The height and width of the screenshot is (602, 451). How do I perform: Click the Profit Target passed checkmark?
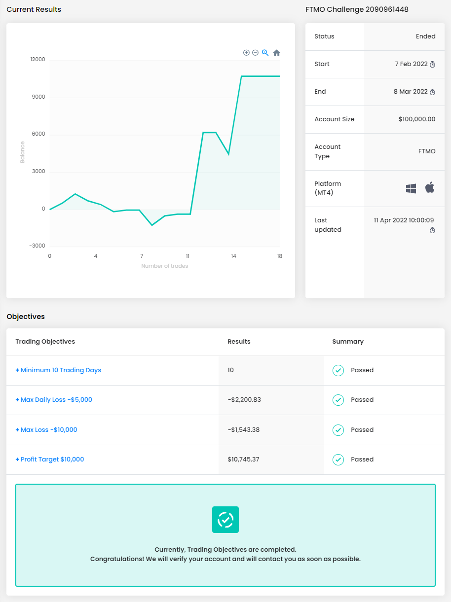pos(338,460)
